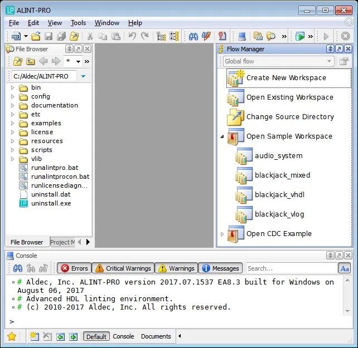Click the Undo toolbar icon
The height and width of the screenshot is (348, 358).
click(x=132, y=36)
